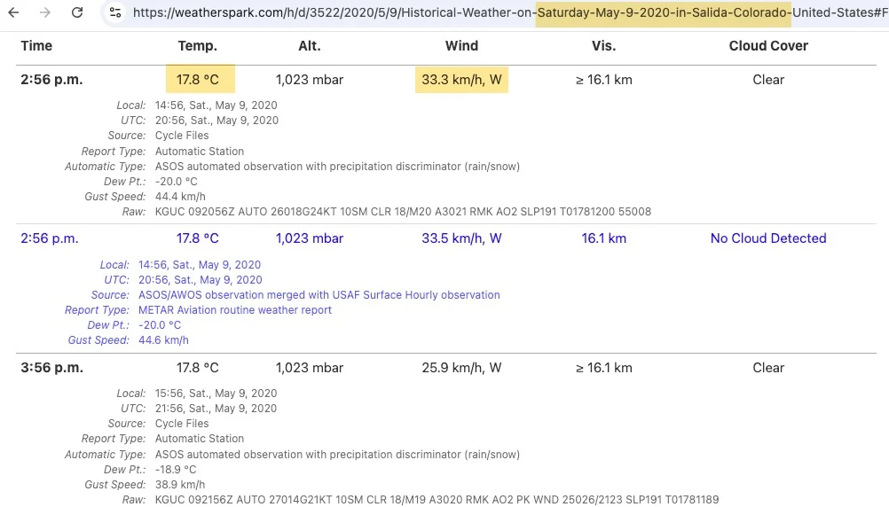Click the blue 16.1 km visibility value
This screenshot has width=889, height=507.
point(604,238)
